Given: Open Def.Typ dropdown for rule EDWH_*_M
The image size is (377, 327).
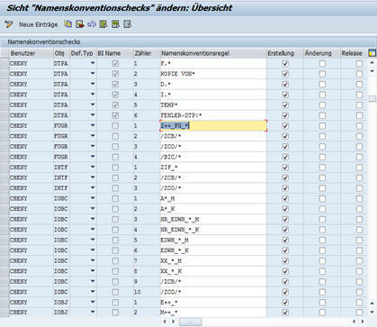Looking at the screenshot, I should [x=93, y=240].
